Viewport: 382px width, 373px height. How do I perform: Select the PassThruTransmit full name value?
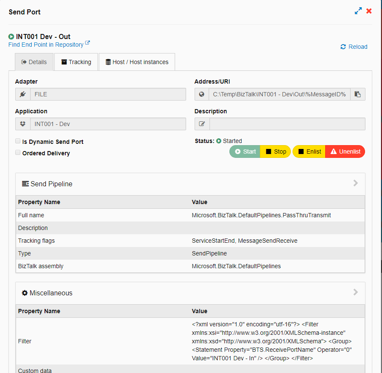click(x=261, y=215)
